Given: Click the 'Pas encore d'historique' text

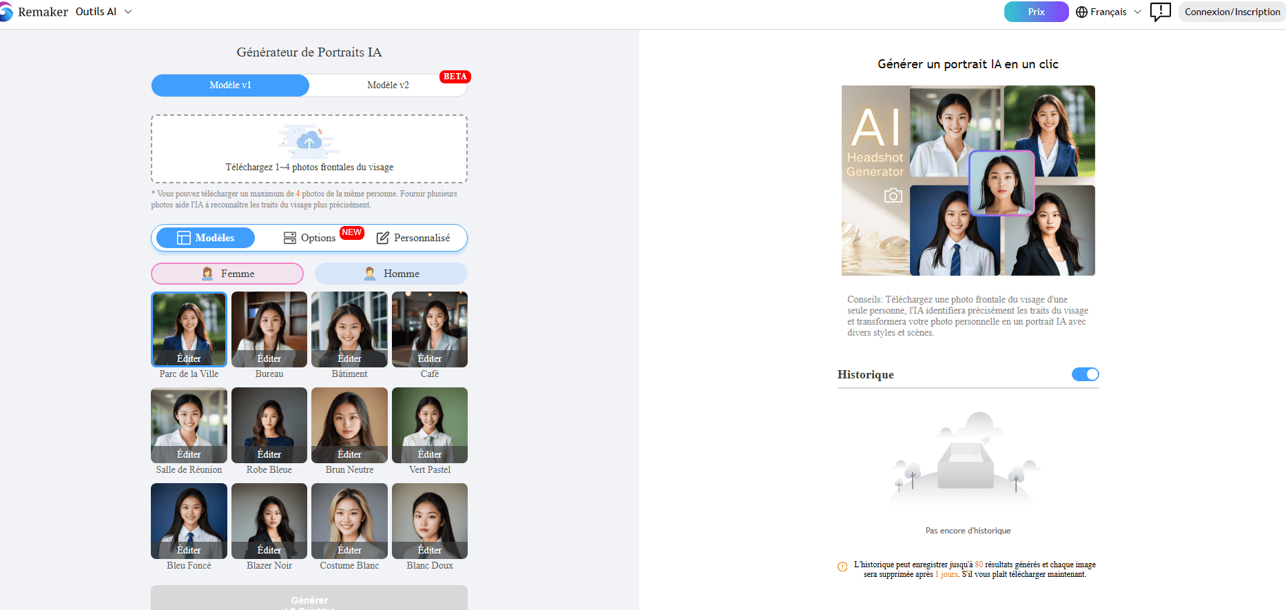Looking at the screenshot, I should pyautogui.click(x=968, y=531).
